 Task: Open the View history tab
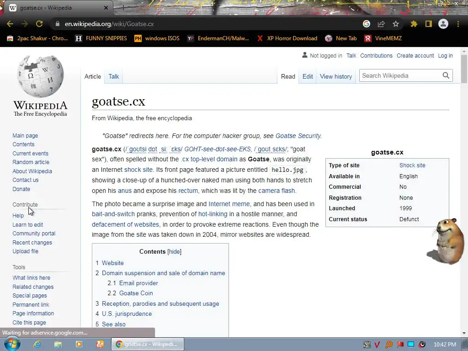pos(336,76)
